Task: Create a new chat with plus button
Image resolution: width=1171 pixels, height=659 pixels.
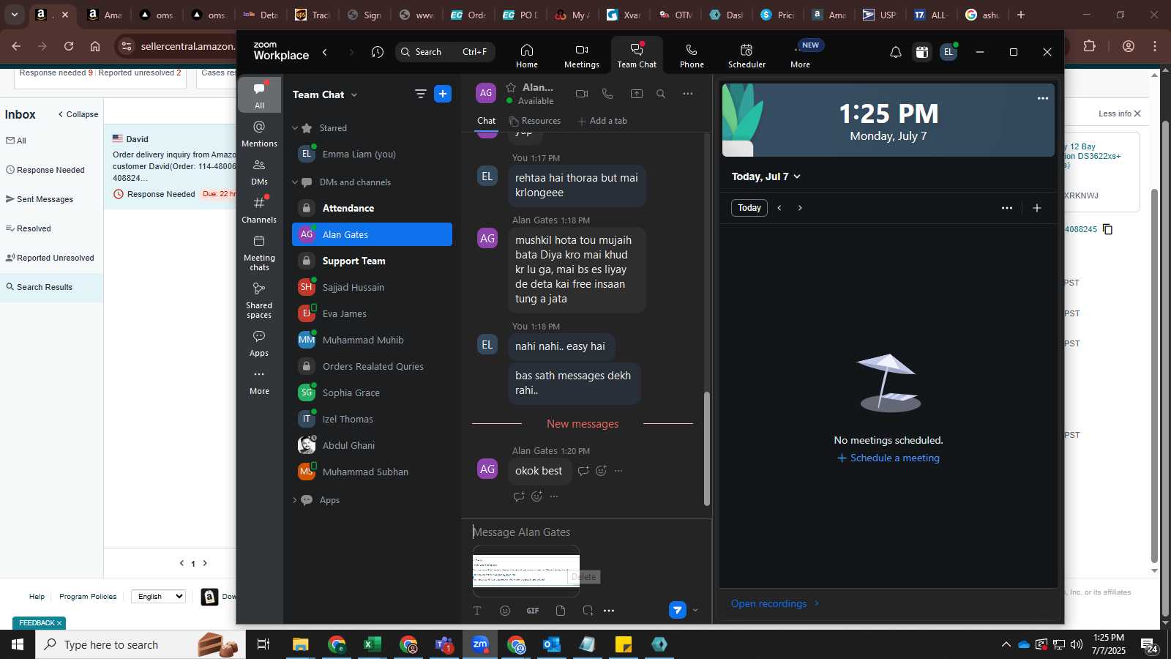Action: [x=443, y=94]
